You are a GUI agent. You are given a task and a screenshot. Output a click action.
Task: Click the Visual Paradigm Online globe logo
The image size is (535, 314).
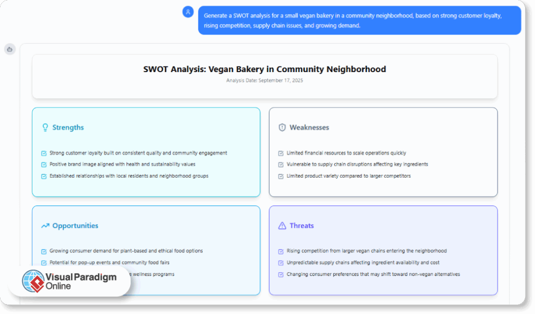coord(33,281)
